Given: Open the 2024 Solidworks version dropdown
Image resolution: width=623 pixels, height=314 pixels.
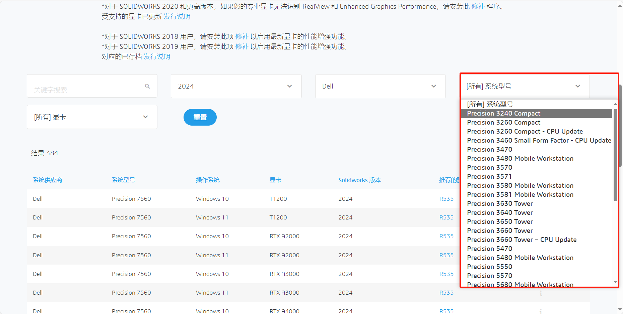Looking at the screenshot, I should tap(235, 86).
